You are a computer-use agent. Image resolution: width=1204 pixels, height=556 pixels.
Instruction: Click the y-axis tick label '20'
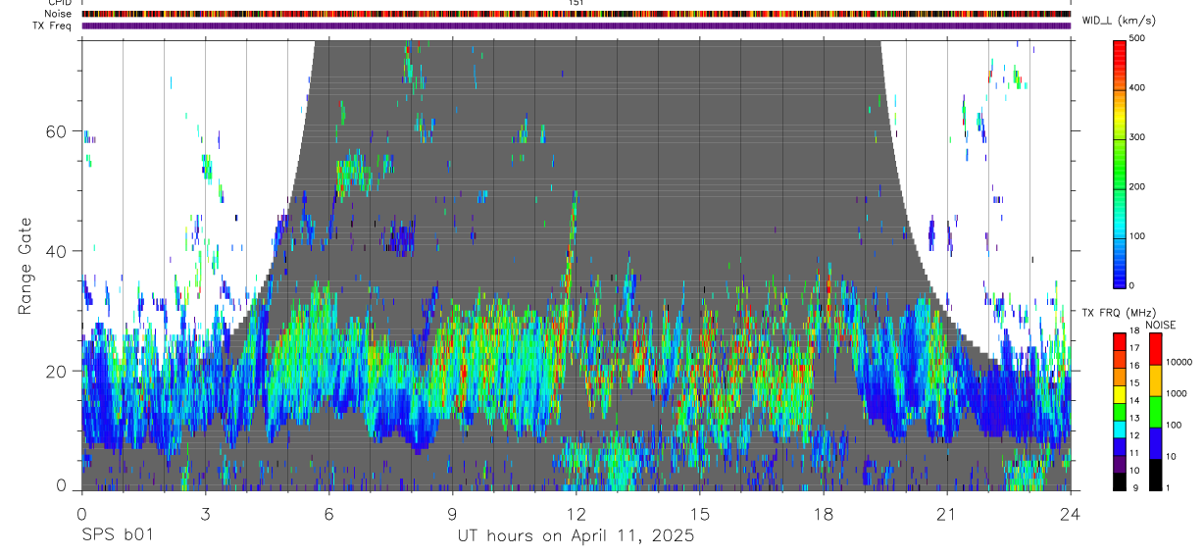(58, 371)
